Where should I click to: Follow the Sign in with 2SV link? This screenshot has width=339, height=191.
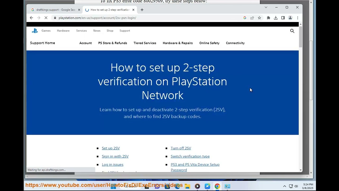pyautogui.click(x=115, y=157)
